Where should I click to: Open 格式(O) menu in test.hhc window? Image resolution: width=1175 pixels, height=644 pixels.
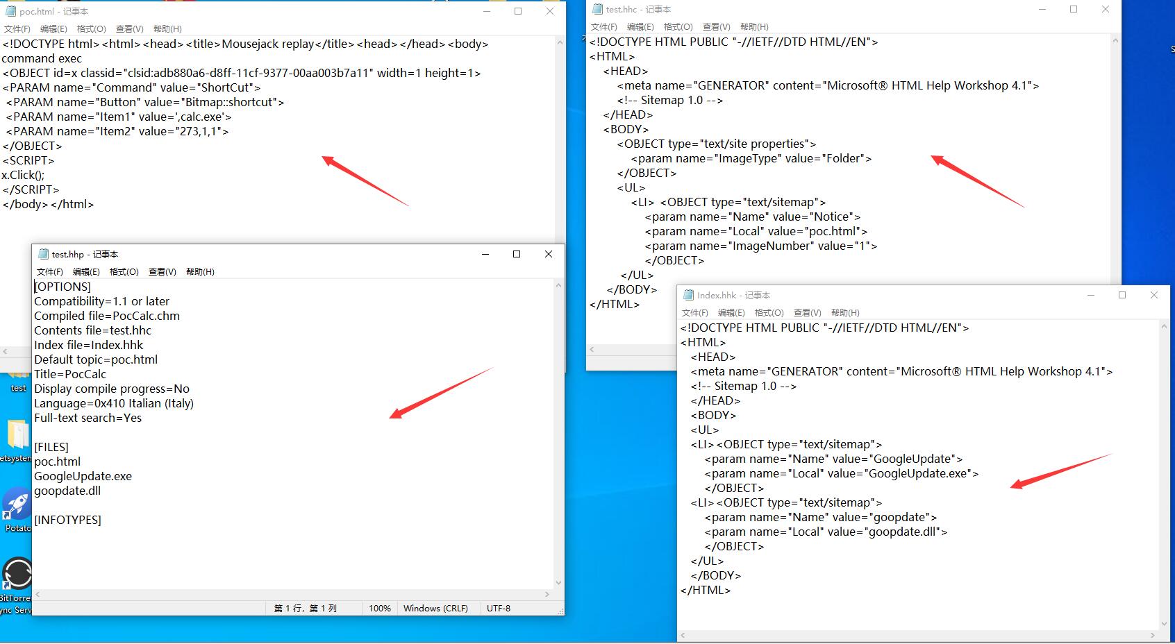678,26
